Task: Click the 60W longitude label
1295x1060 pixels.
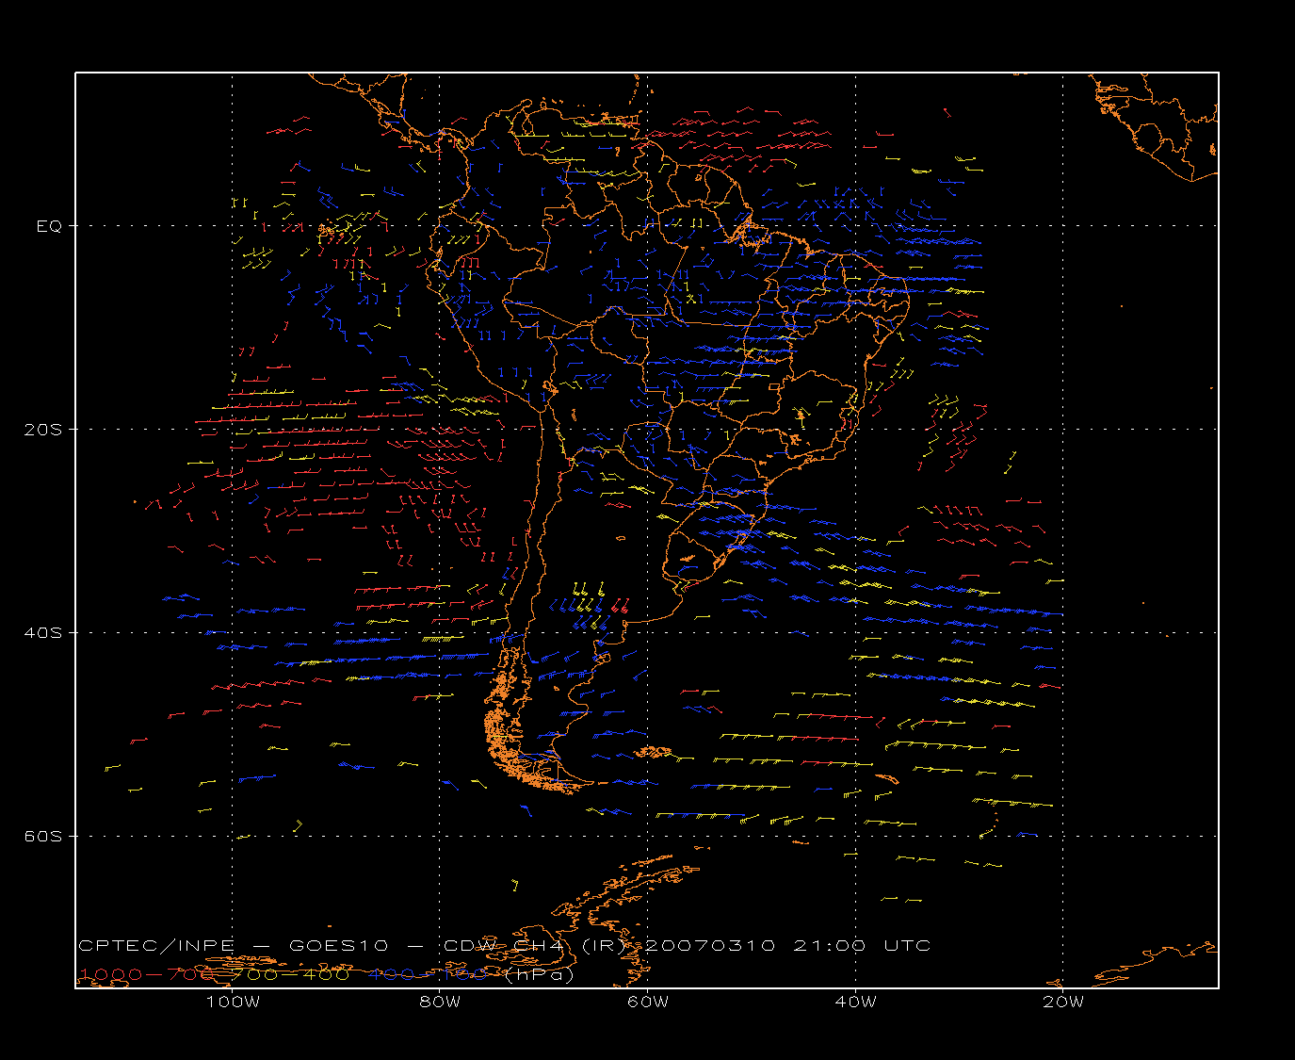Action: click(x=648, y=1002)
